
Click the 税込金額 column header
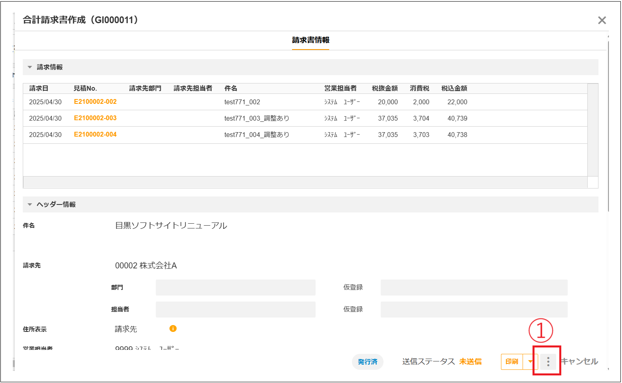pyautogui.click(x=454, y=88)
